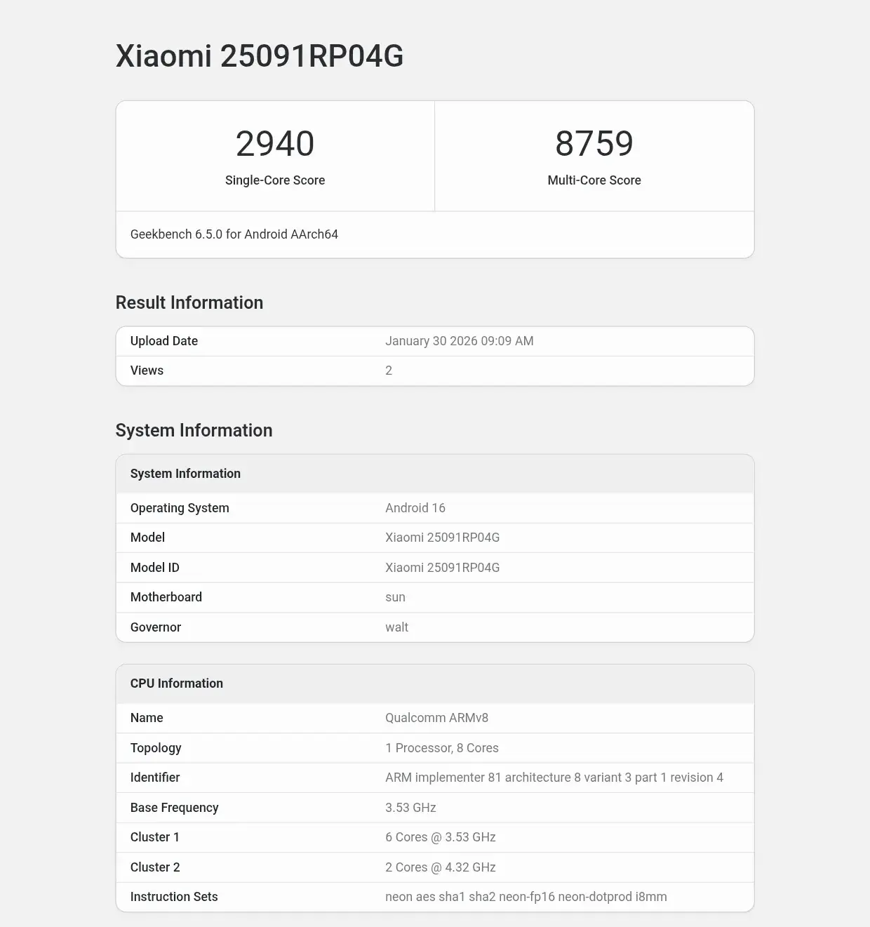Select the Qualcomm ARMv8 name value
Viewport: 870px width, 927px height.
(x=436, y=718)
